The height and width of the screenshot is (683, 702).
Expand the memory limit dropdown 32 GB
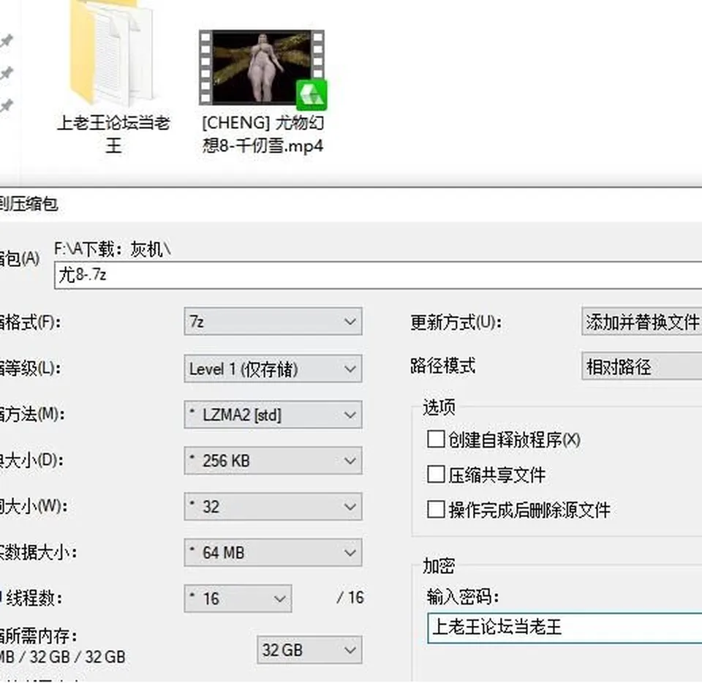309,650
